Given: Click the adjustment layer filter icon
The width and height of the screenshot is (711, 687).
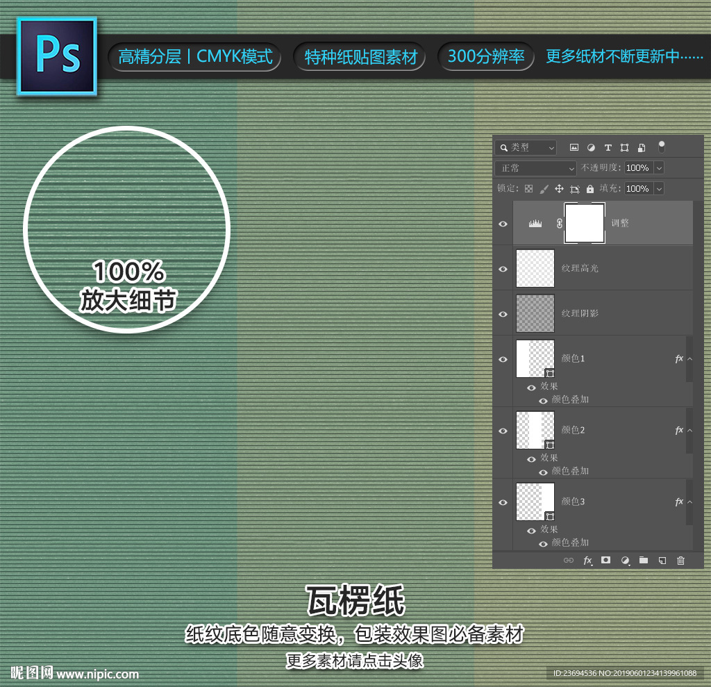Looking at the screenshot, I should click(592, 147).
